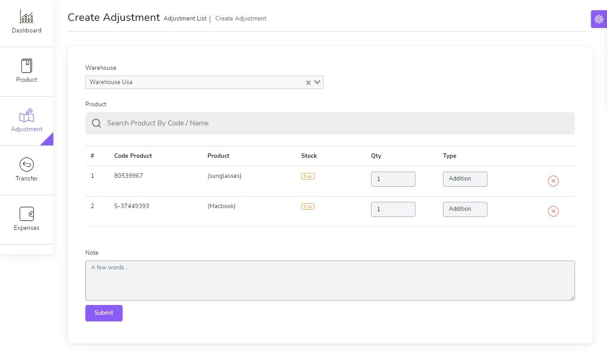
Task: Click the Expenses wallet icon
Action: pos(27,214)
